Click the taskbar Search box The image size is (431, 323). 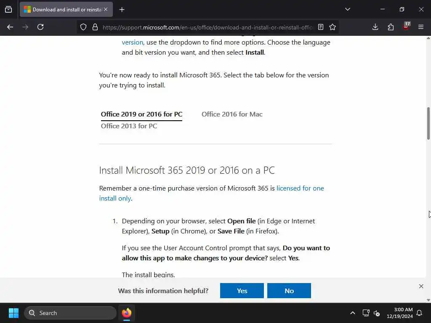(70, 313)
